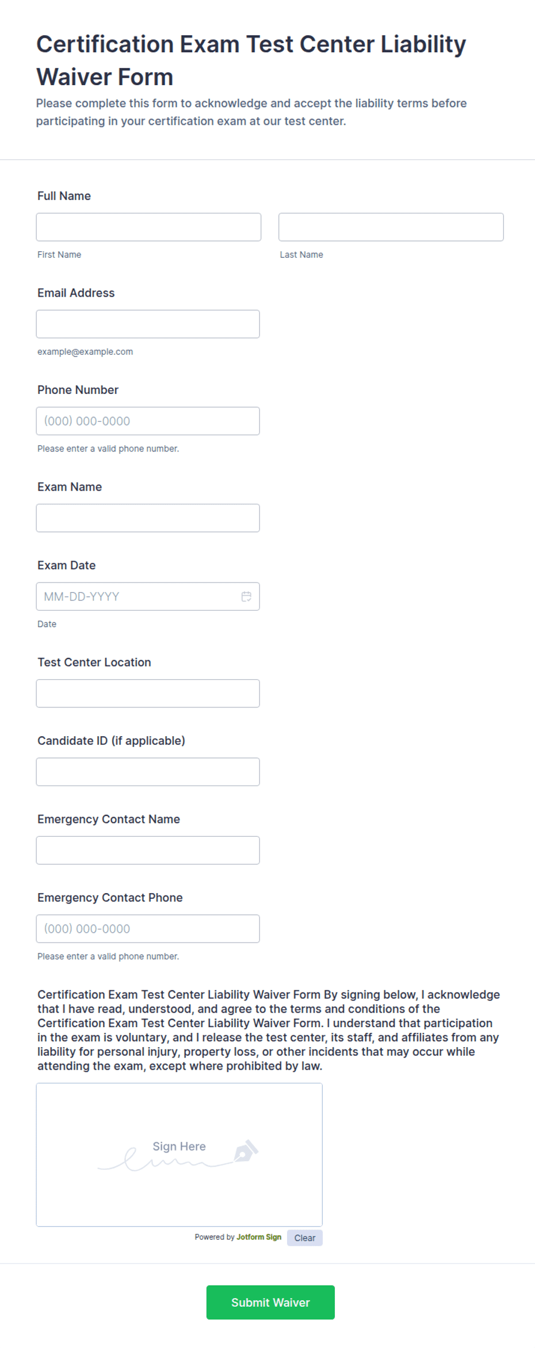Select the Exam Name input box

coord(148,518)
